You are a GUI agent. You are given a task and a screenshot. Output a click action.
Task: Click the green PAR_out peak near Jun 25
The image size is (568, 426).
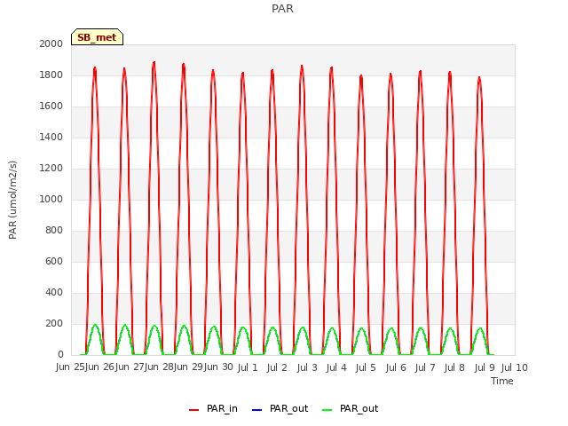pos(95,325)
